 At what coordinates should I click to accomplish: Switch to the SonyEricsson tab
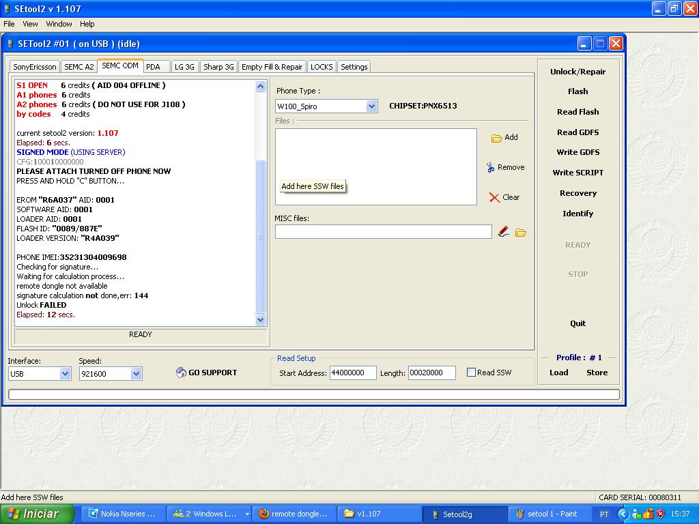pyautogui.click(x=35, y=67)
